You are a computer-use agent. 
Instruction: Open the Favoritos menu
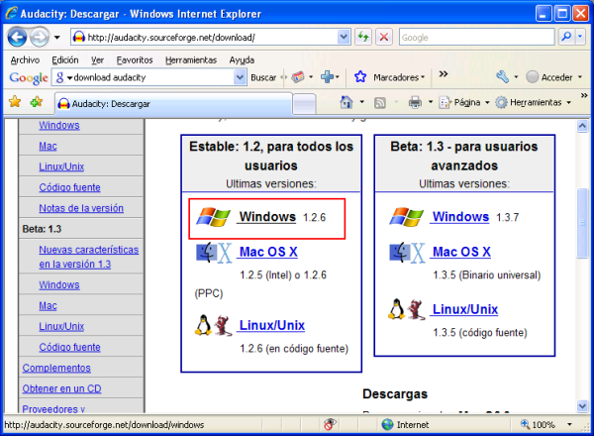pos(135,59)
